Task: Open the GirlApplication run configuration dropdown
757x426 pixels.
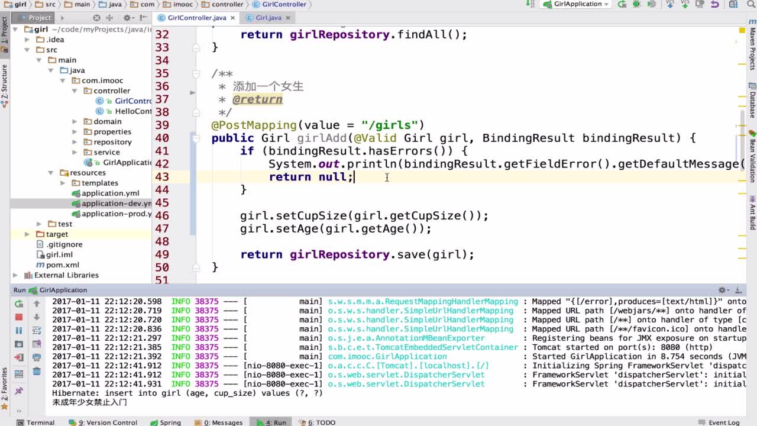Action: click(577, 4)
